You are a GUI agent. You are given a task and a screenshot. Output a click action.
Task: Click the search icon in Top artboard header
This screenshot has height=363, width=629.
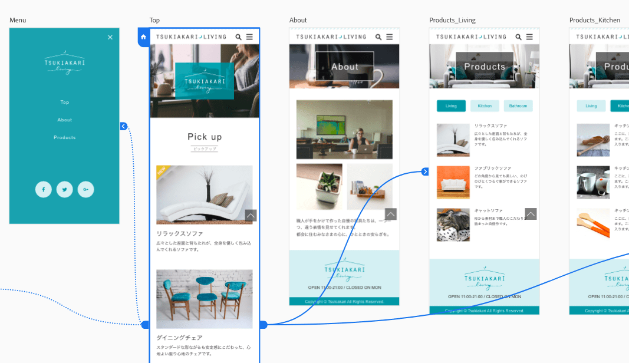pyautogui.click(x=239, y=37)
